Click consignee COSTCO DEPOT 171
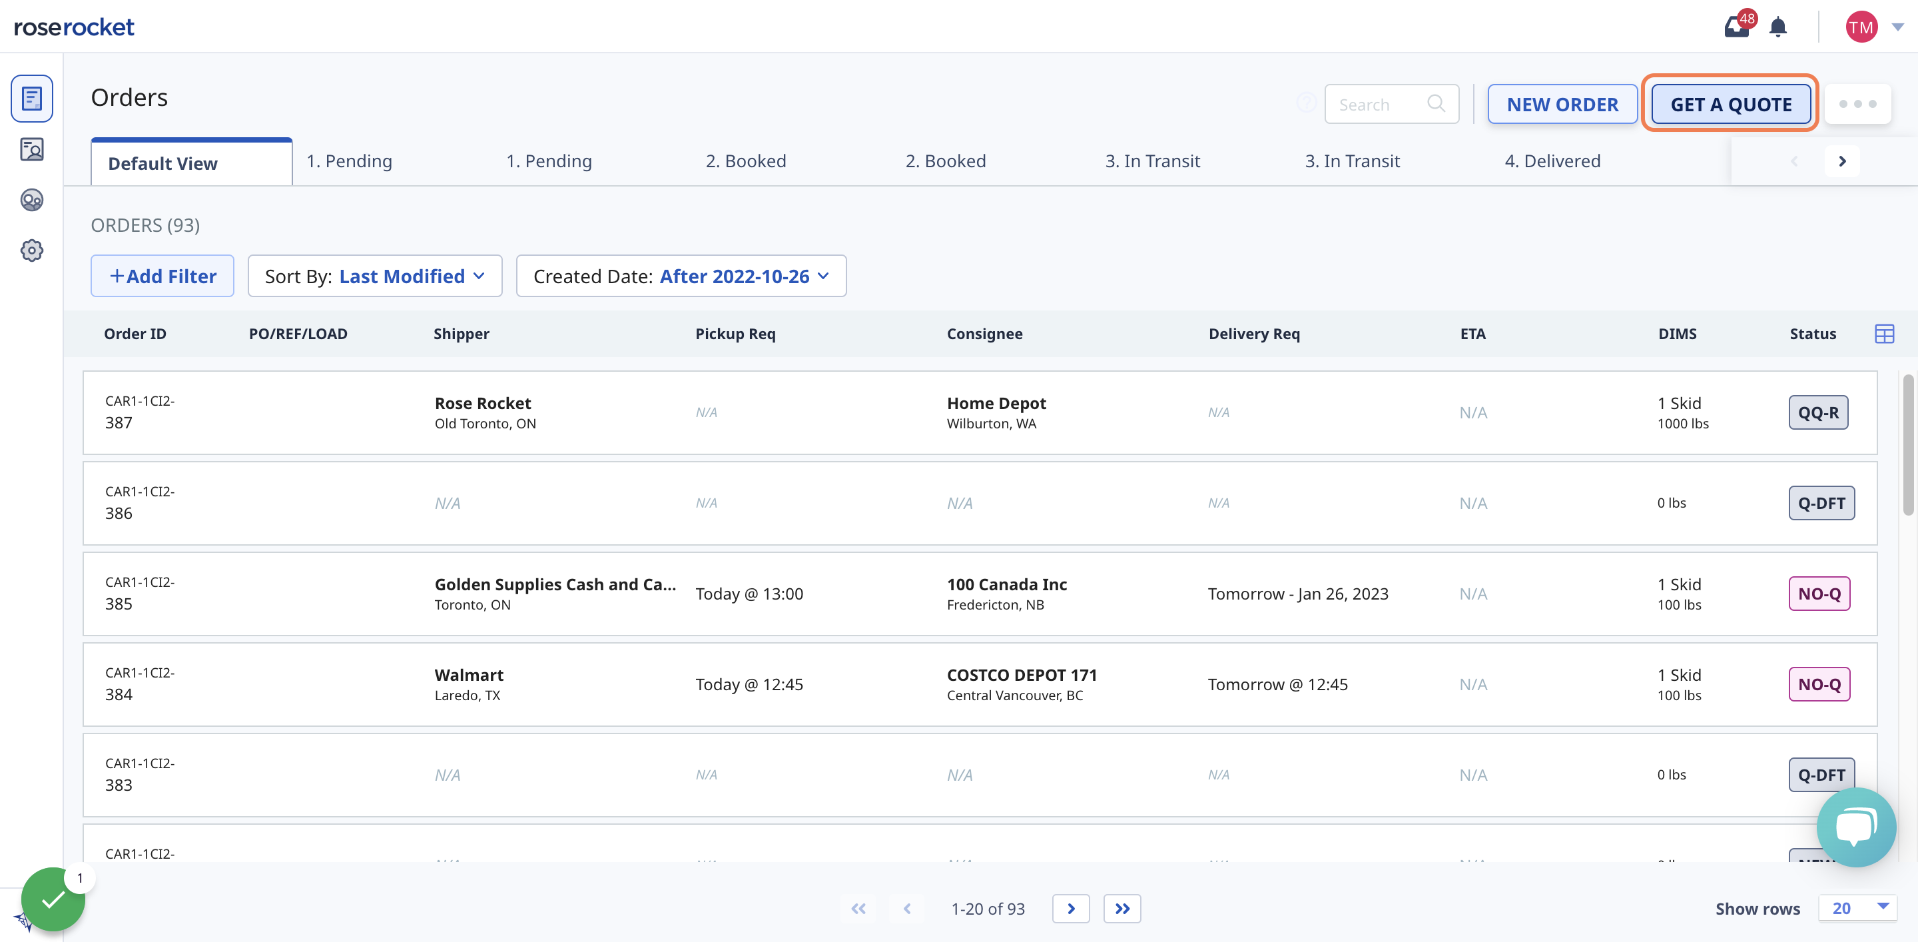The image size is (1918, 942). click(1022, 675)
